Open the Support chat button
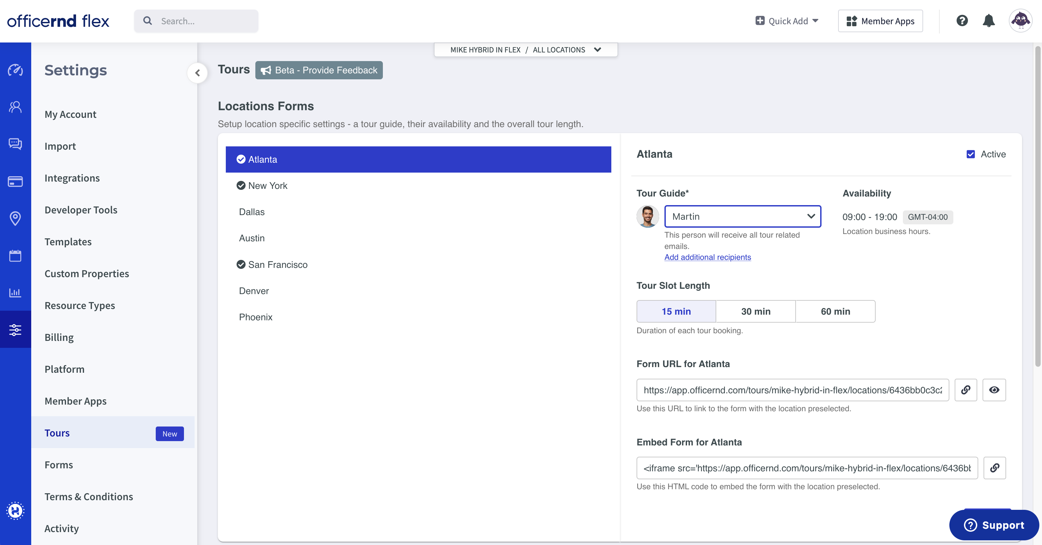 tap(994, 525)
